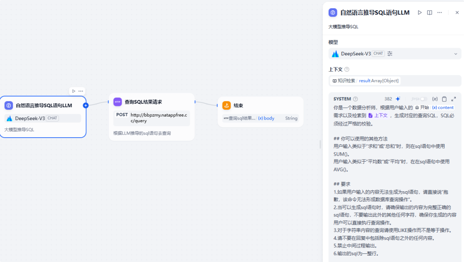Click the LLM icon in the panel header

333,13
